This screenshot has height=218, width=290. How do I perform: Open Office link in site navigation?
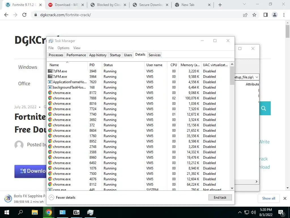[x=24, y=84]
